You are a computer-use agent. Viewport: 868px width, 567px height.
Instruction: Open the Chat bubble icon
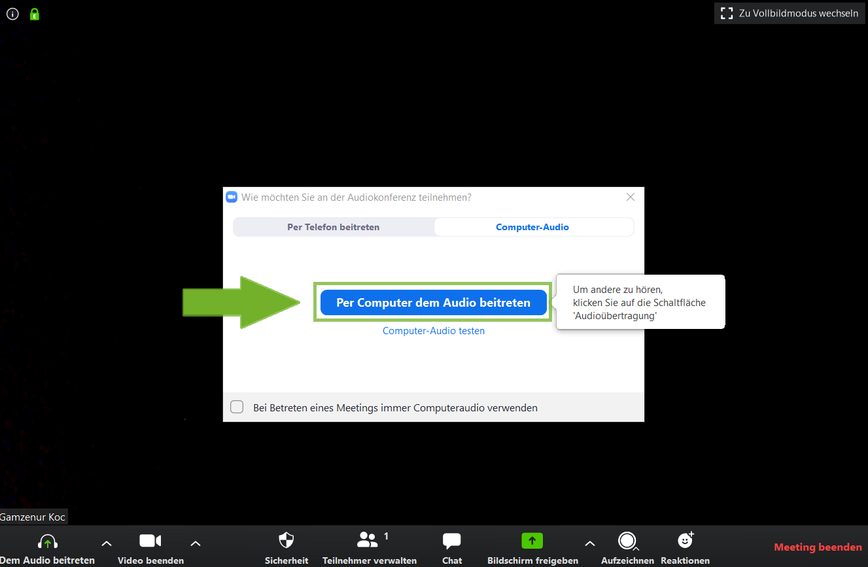pos(451,541)
